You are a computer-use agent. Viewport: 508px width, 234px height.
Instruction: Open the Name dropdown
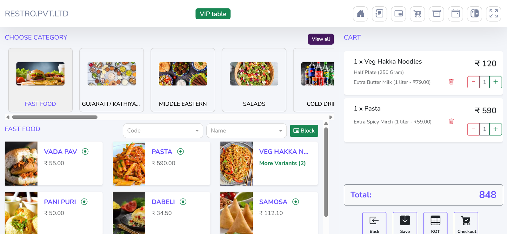coord(246,131)
